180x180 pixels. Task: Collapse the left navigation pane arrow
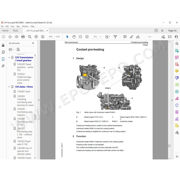(39, 100)
